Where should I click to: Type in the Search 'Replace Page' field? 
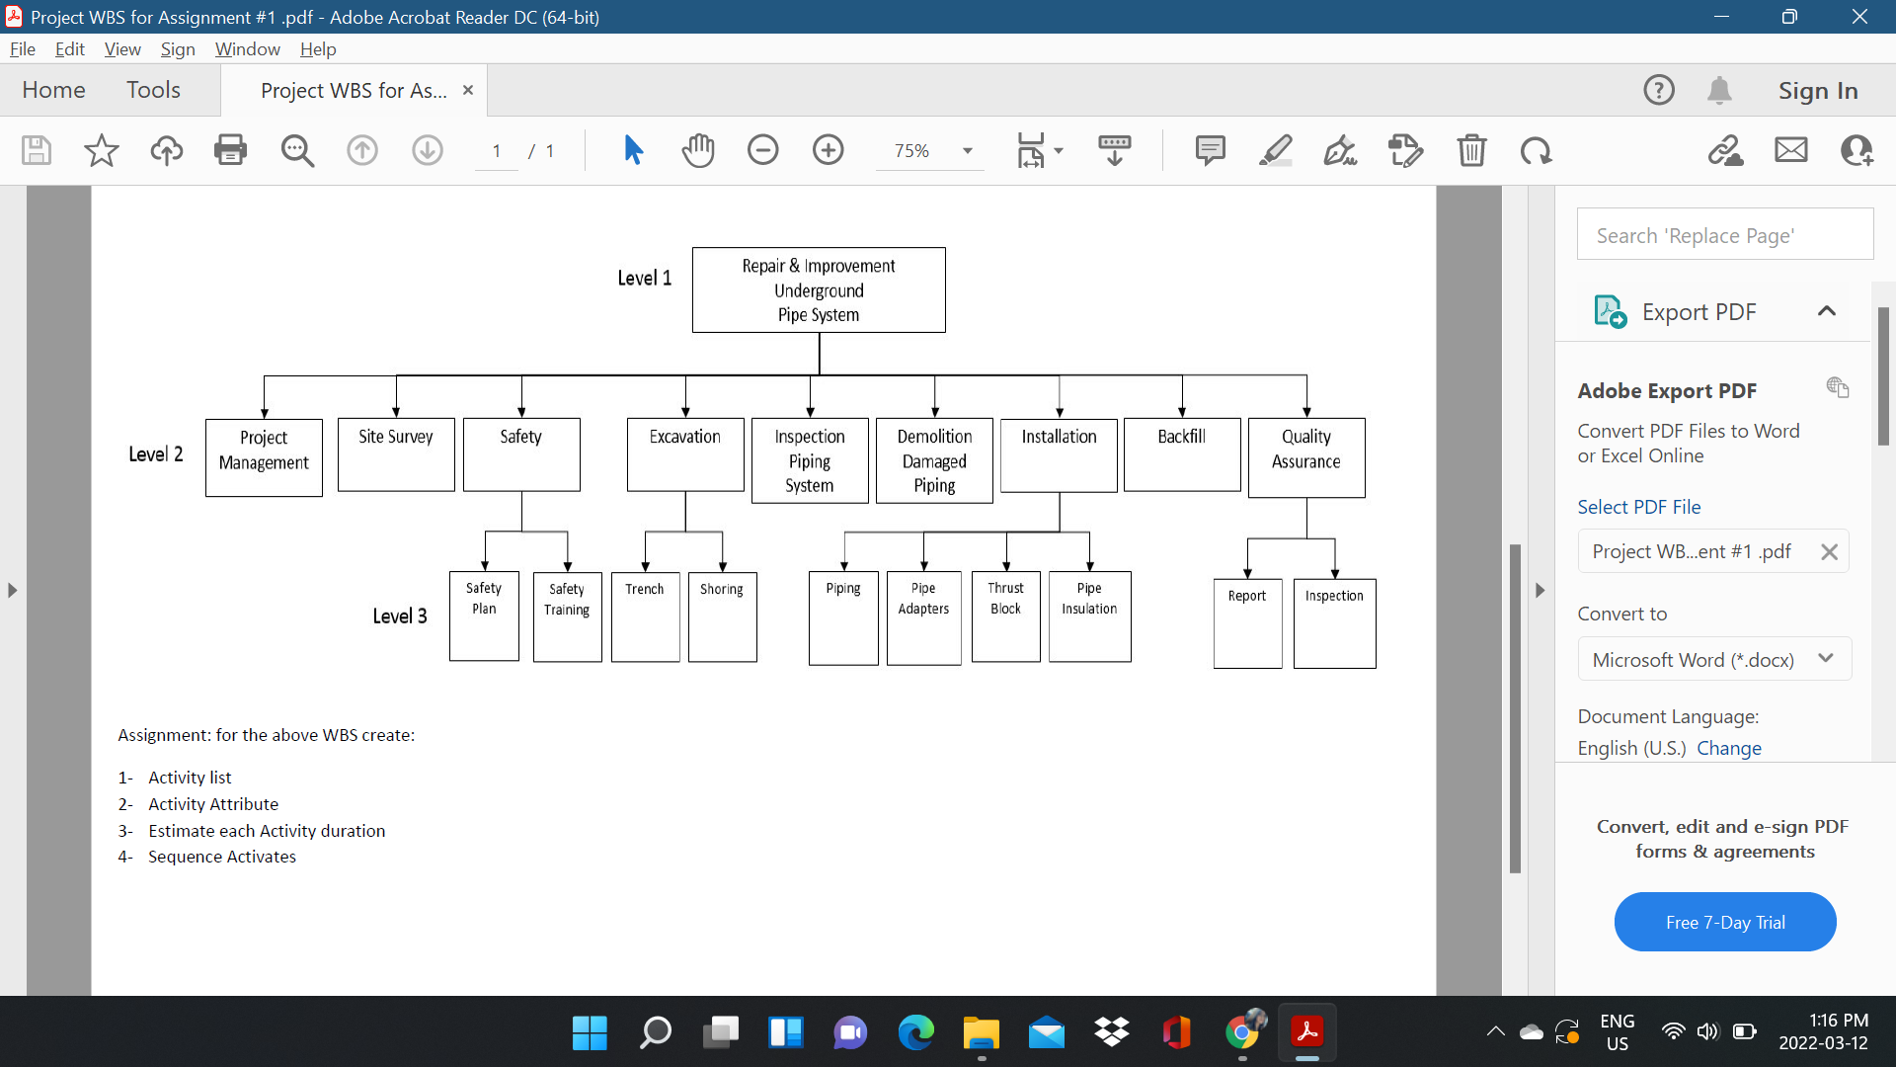tap(1724, 234)
